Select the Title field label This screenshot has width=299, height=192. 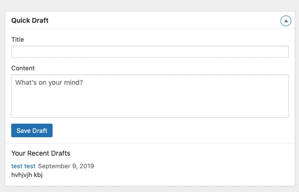18,39
